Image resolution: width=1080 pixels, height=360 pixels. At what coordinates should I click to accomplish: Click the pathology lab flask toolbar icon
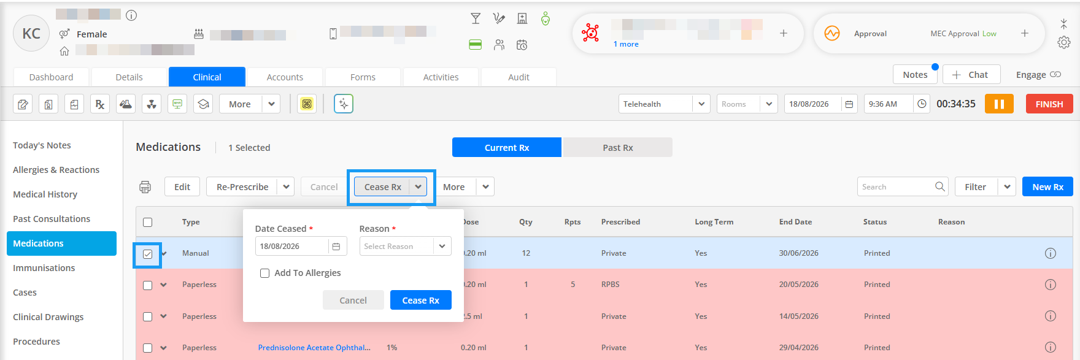tap(126, 104)
